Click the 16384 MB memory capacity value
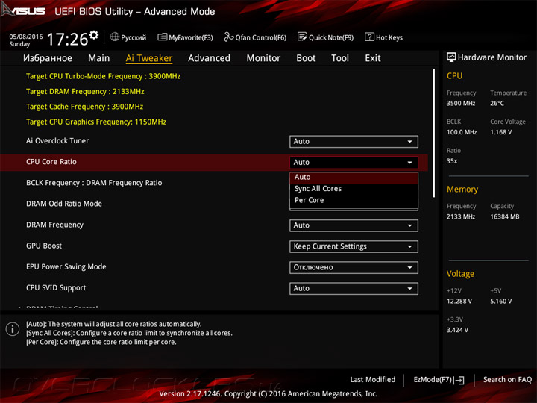The image size is (537, 403). click(x=505, y=216)
